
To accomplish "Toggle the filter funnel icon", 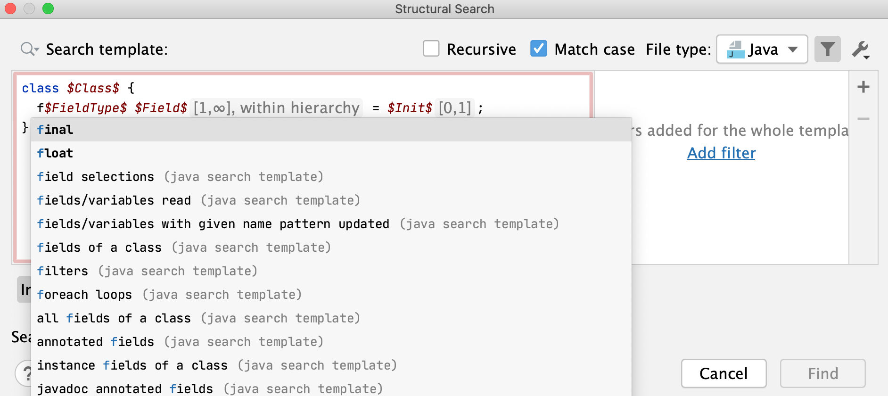I will [827, 49].
